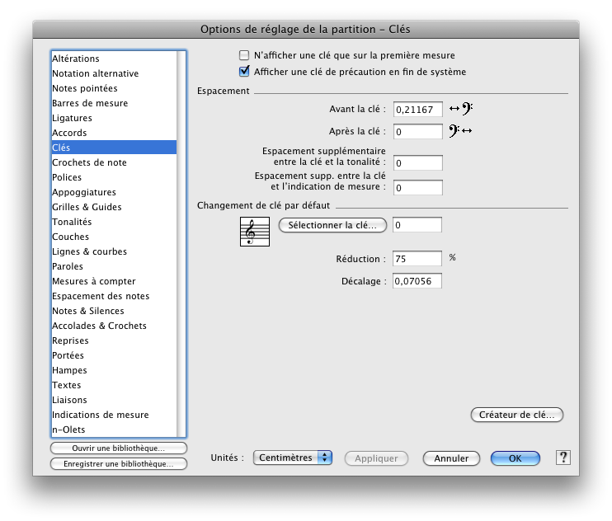
Task: Click the bass clef icon beside Avant la clé
Action: (461, 109)
